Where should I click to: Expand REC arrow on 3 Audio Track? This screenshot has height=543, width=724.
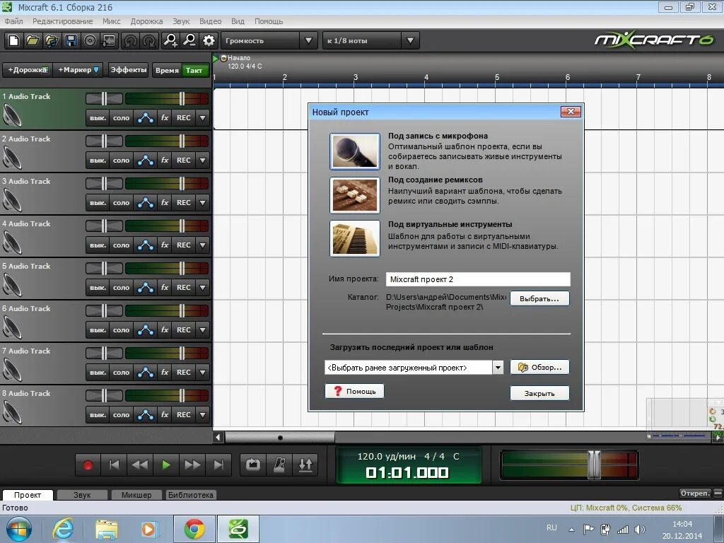(203, 203)
